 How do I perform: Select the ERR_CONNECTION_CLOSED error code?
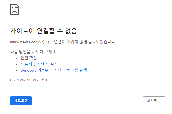pyautogui.click(x=29, y=80)
